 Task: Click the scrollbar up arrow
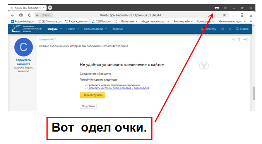(254, 26)
